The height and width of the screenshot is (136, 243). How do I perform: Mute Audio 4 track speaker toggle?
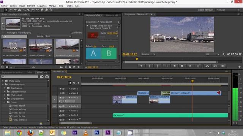click(60, 120)
